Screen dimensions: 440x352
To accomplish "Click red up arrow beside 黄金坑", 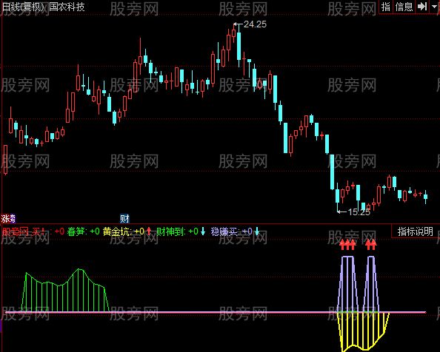I will tap(149, 231).
